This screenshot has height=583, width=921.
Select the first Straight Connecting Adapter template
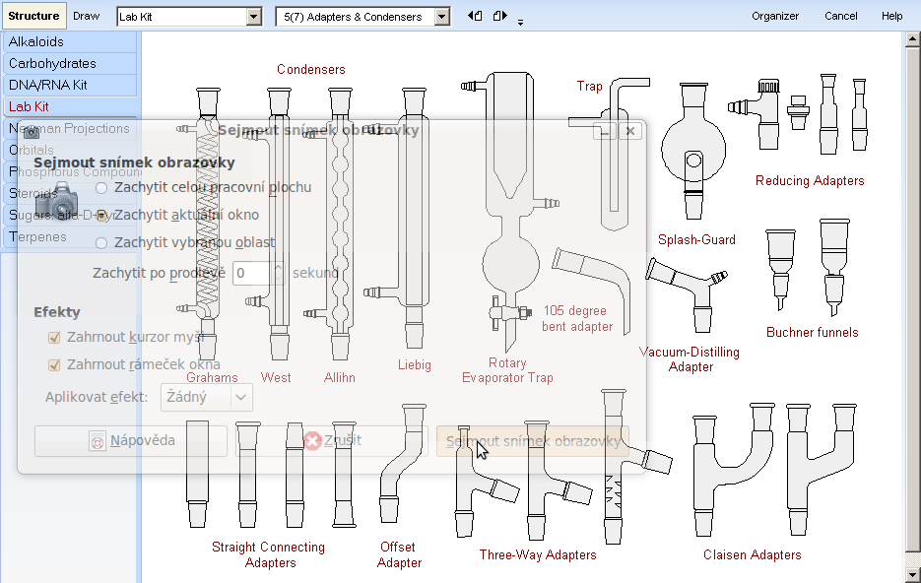(x=197, y=474)
